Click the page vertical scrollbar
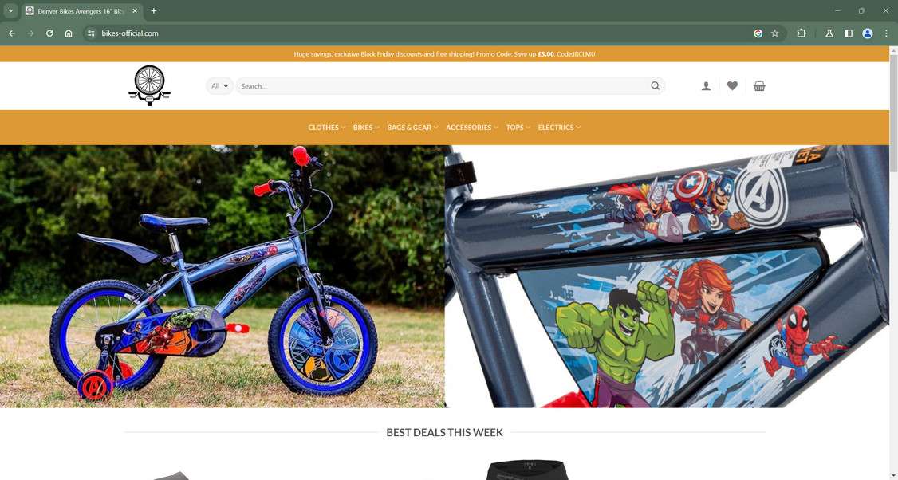The height and width of the screenshot is (480, 898). [893, 263]
